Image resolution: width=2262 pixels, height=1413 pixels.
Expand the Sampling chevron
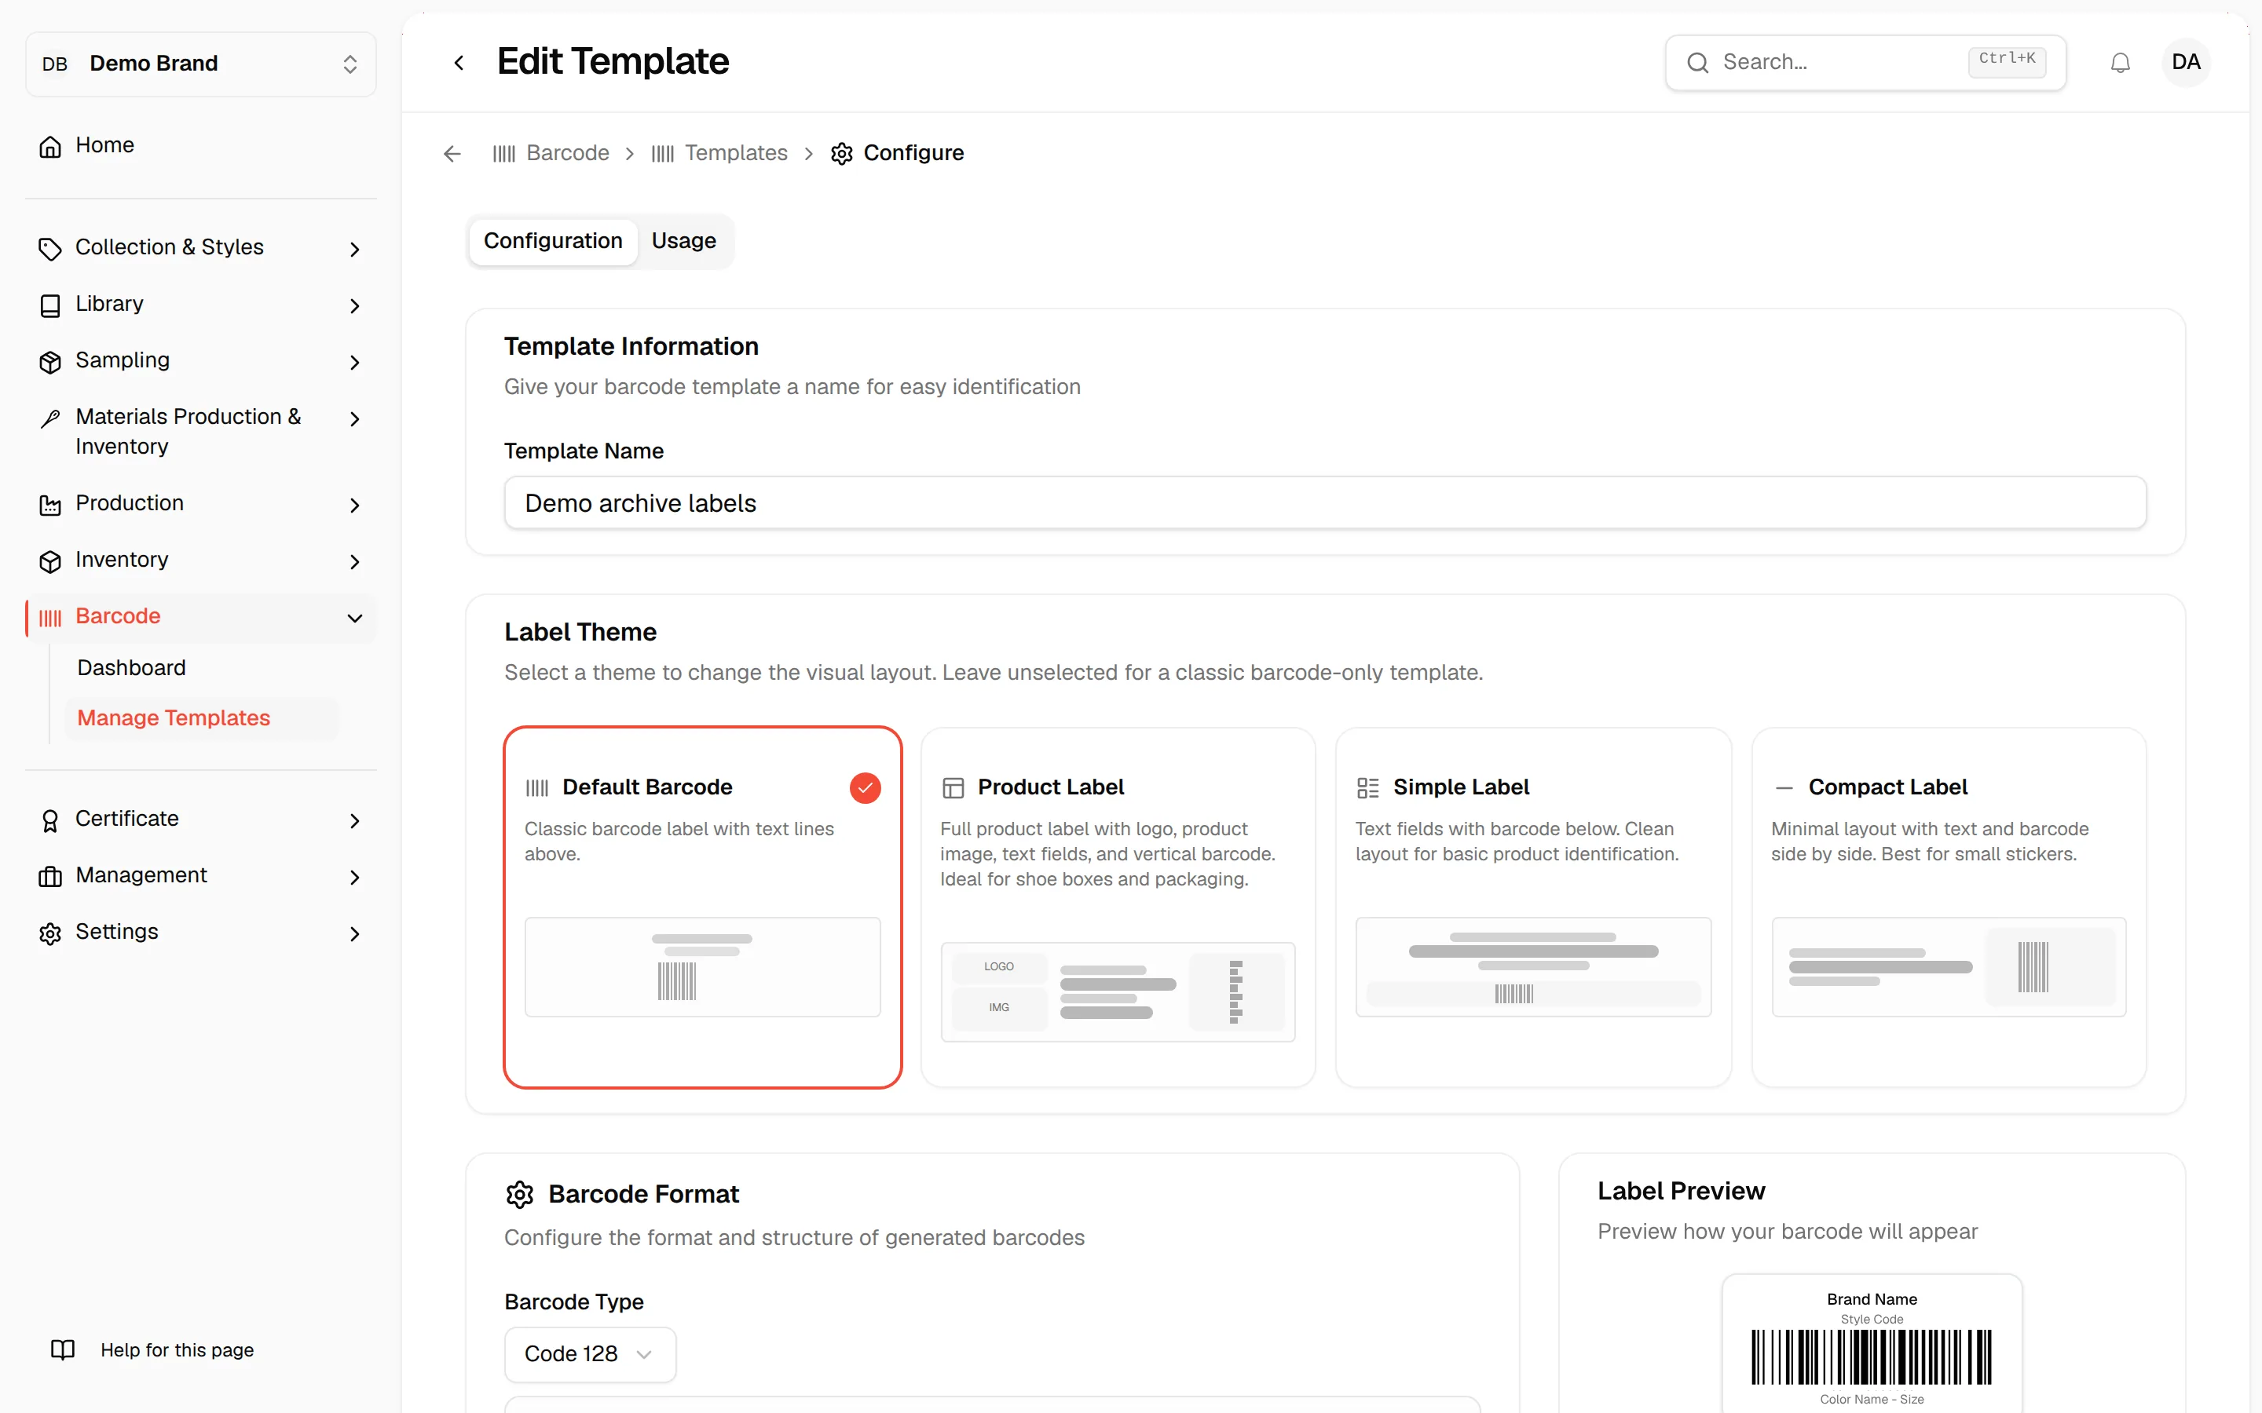[354, 362]
